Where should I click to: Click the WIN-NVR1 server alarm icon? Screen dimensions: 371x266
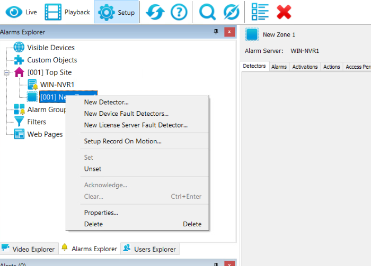[32, 85]
